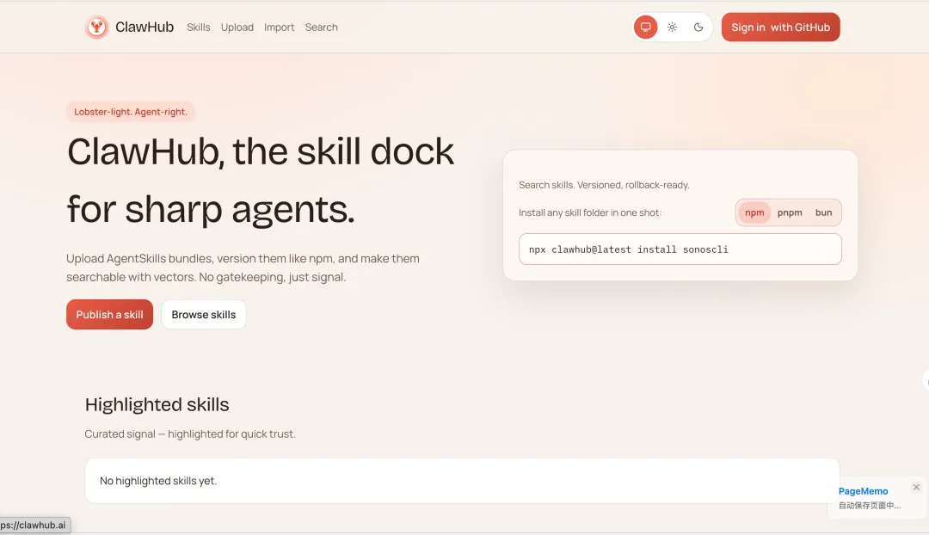Switch to light theme sun icon
The image size is (929, 535).
pyautogui.click(x=672, y=28)
